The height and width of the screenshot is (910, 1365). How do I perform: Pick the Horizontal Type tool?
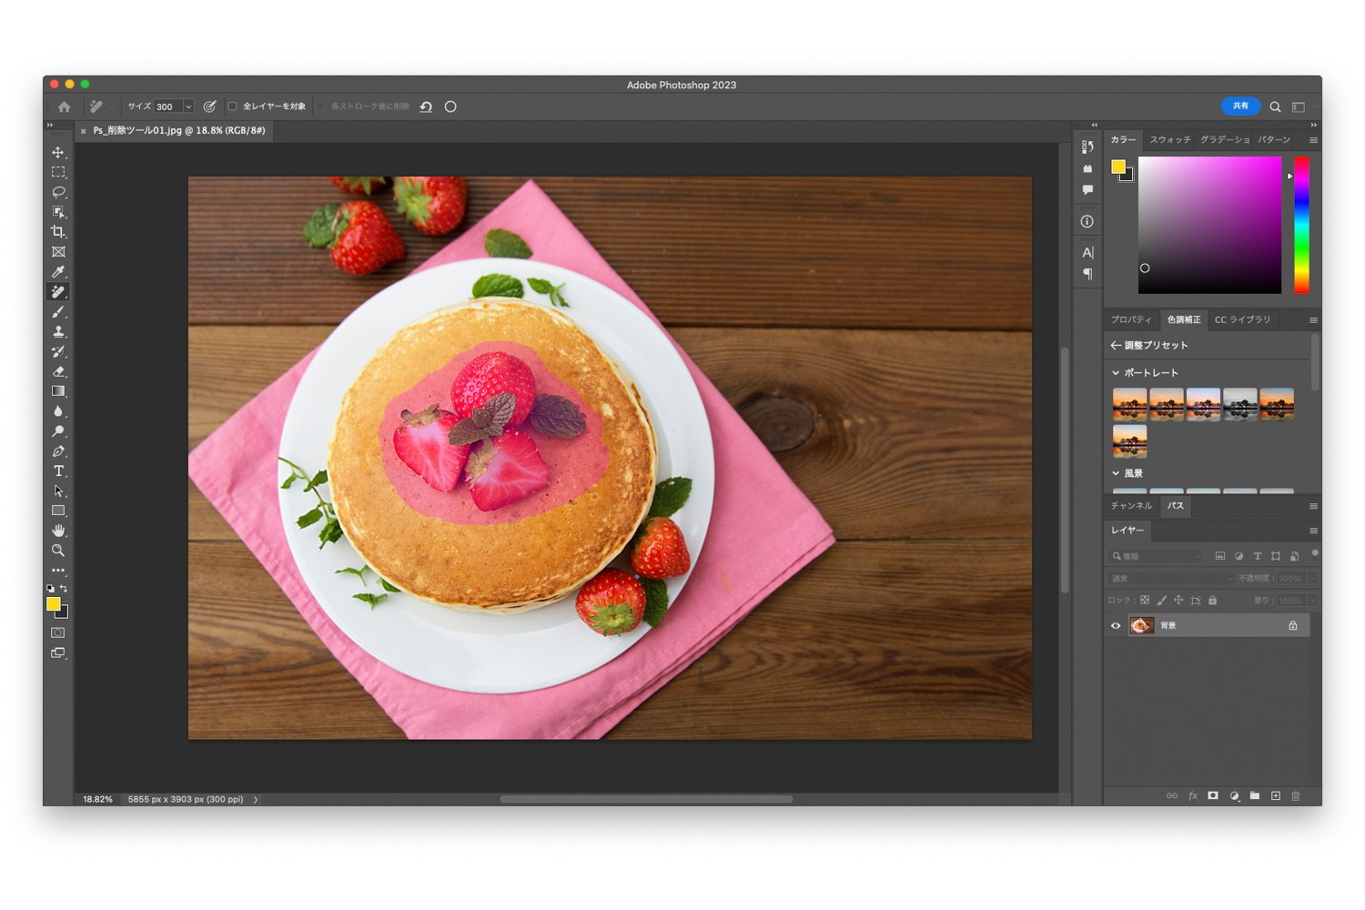pos(58,471)
